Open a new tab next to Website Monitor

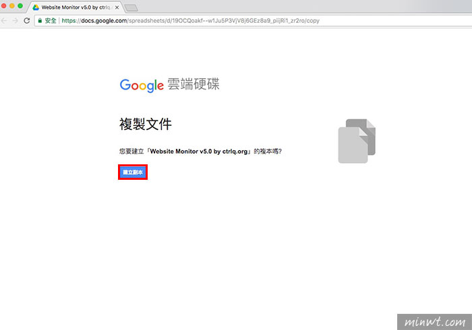pos(131,8)
